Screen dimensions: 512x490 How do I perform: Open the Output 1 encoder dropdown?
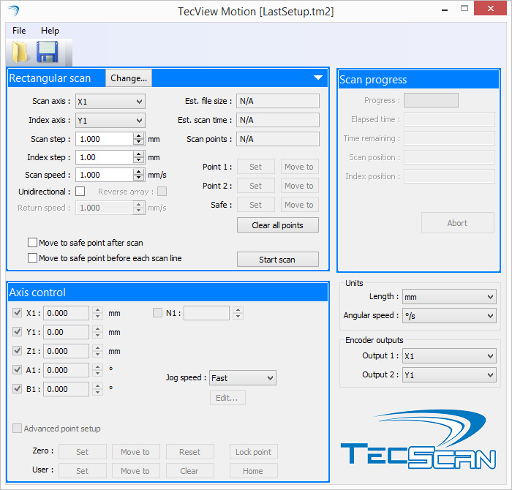[449, 356]
